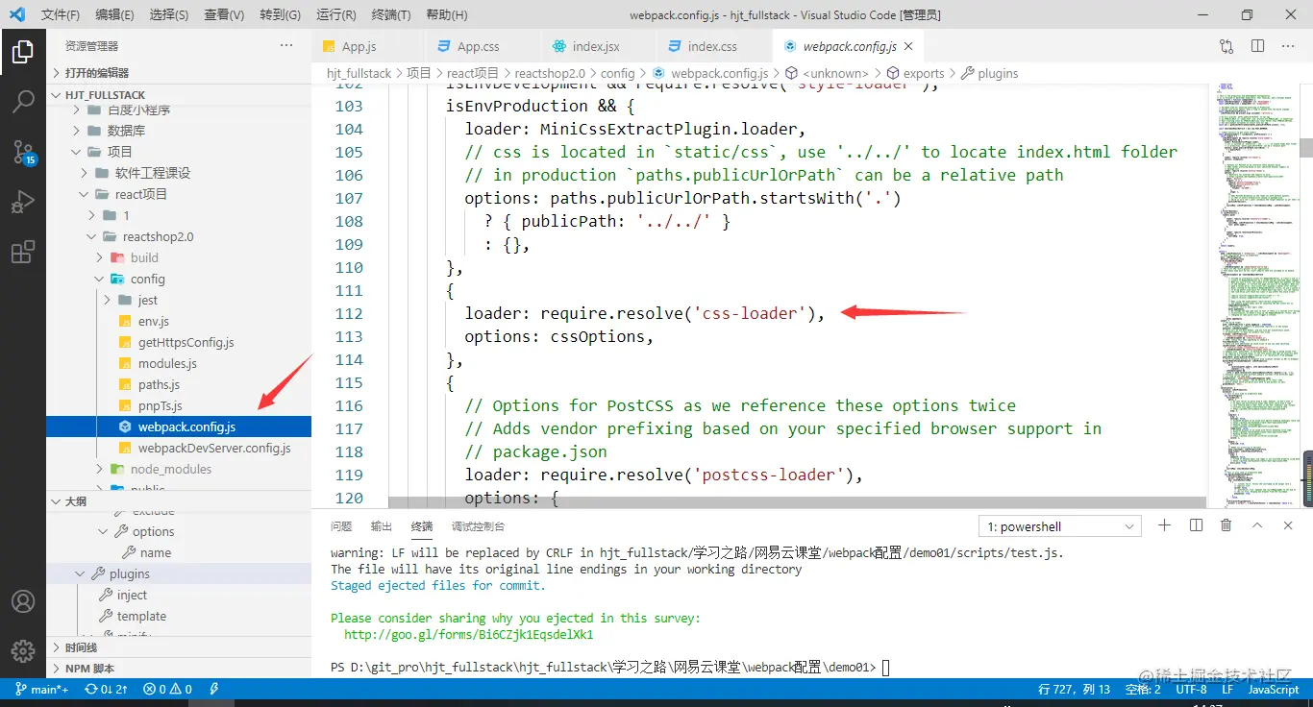This screenshot has height=707, width=1313.
Task: Expand the node_modules folder chevron
Action: click(99, 469)
